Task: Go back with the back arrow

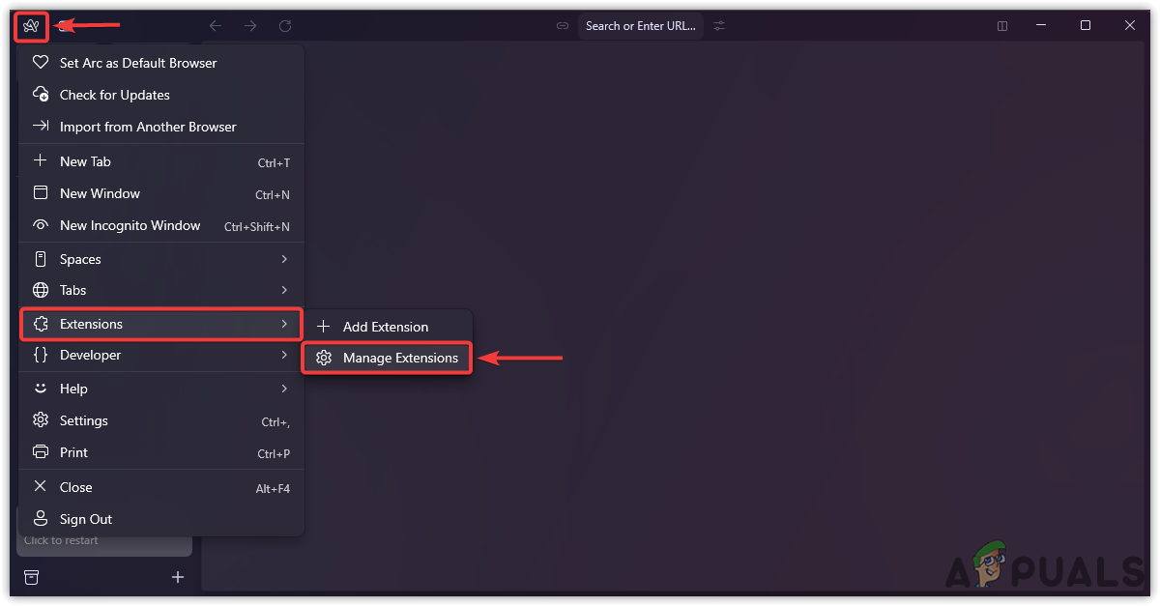Action: click(x=216, y=26)
